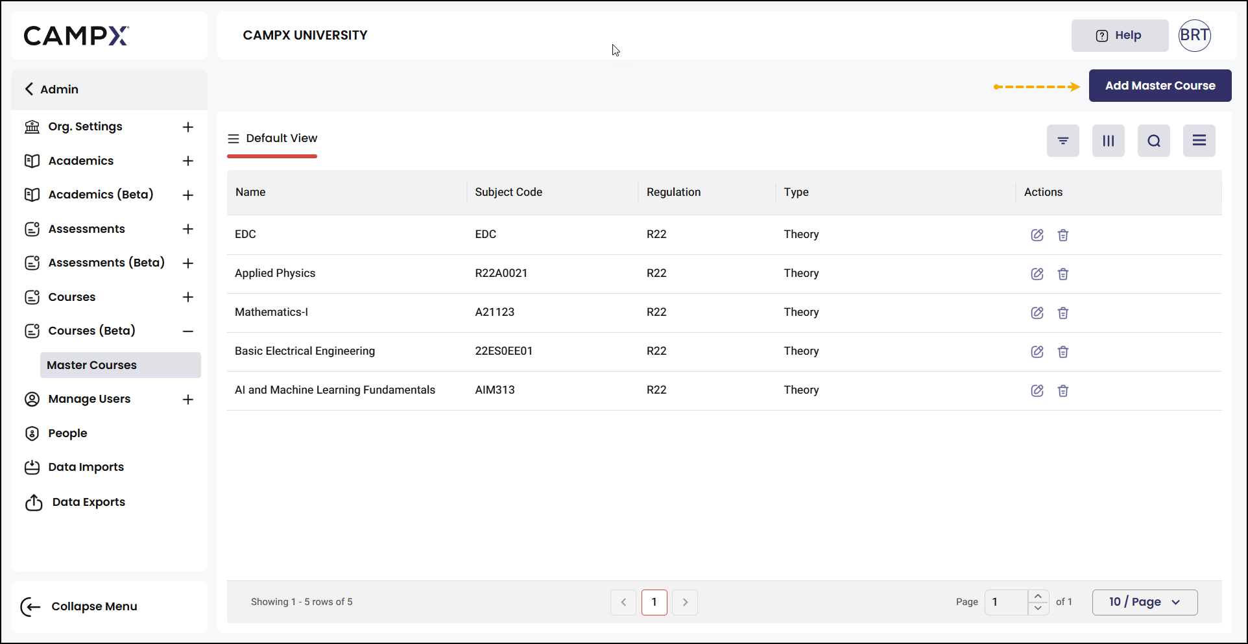
Task: Open the table search button
Action: click(x=1154, y=141)
